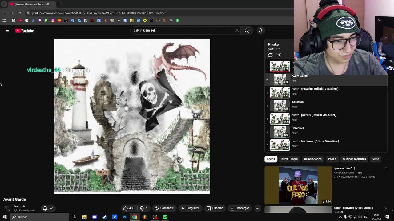Click the Buscar taskbar search box
Image resolution: width=394 pixels, height=221 pixels.
coord(39,217)
